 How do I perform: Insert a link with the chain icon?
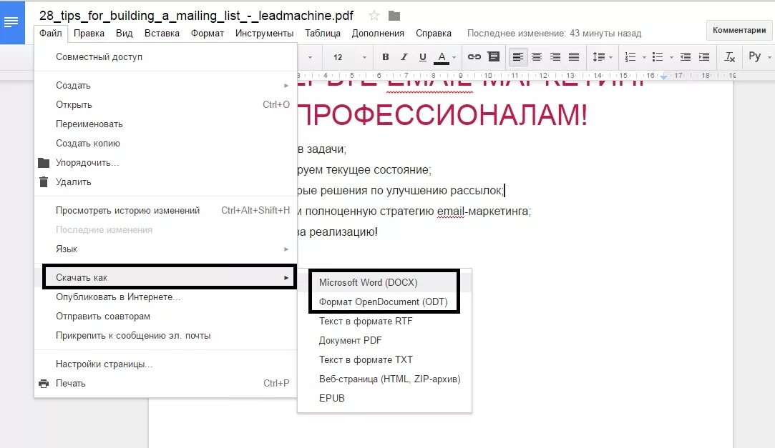point(474,56)
